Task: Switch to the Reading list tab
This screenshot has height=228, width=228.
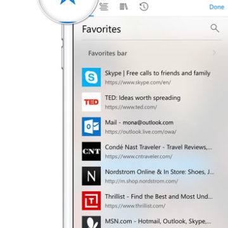Action: (104, 7)
